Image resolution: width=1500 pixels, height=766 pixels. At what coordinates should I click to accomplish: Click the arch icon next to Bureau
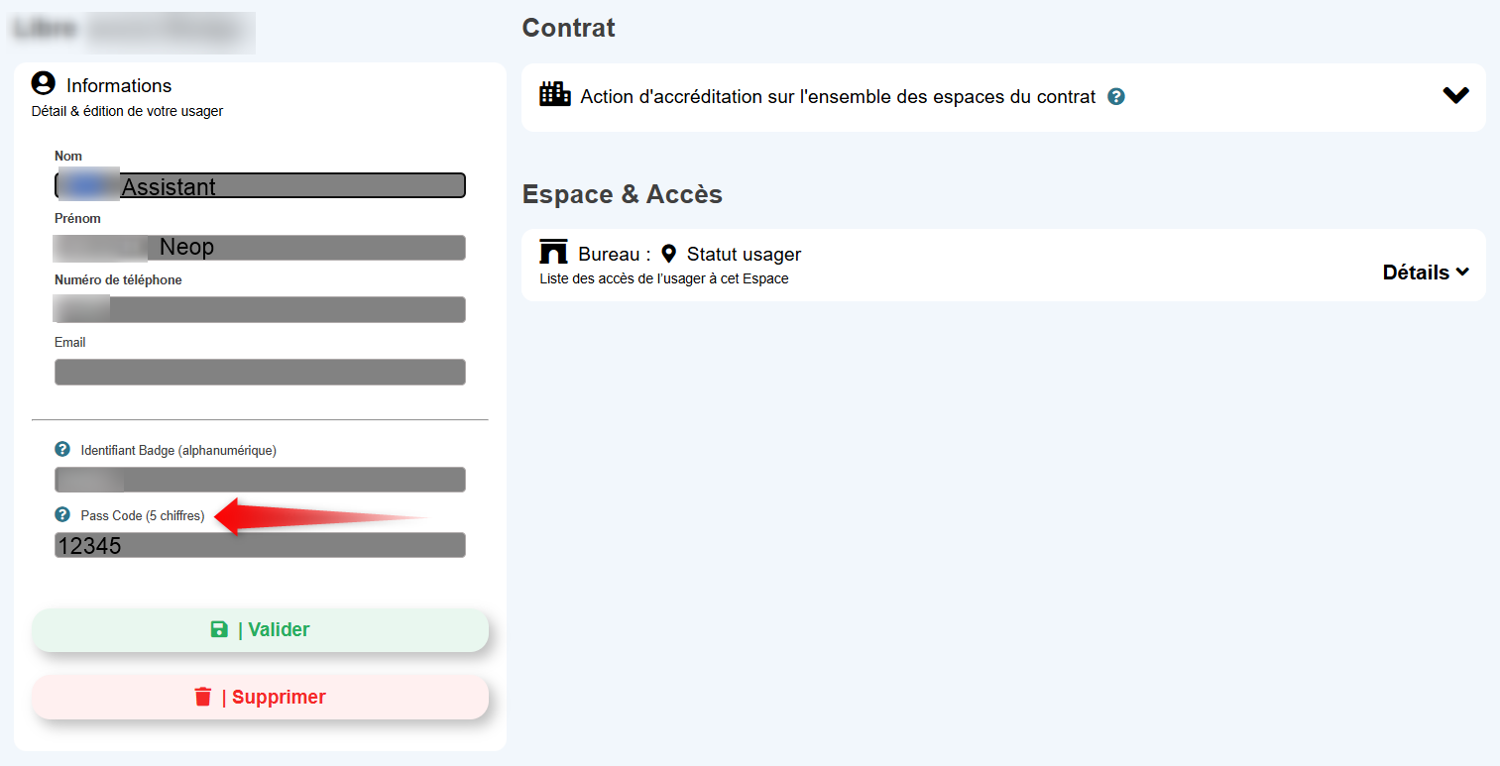[x=553, y=252]
